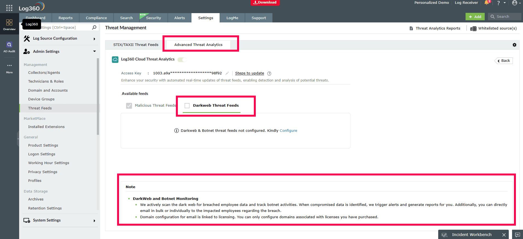
Task: Focus the top-right Search field
Action: 505,17
